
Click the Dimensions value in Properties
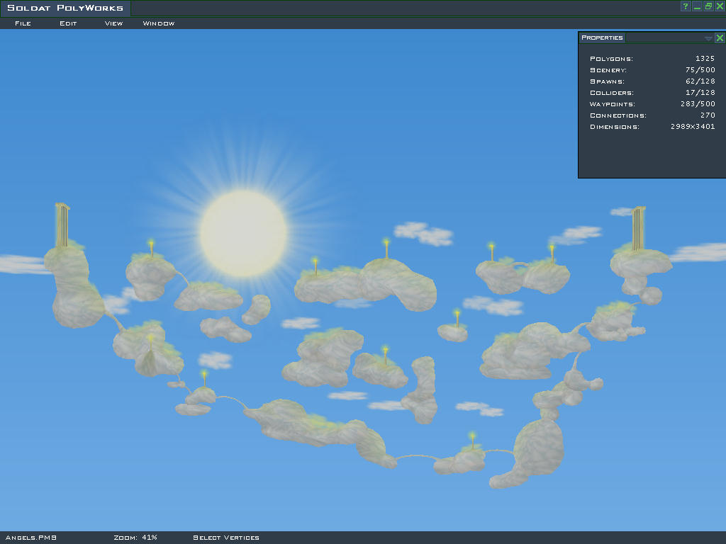click(x=693, y=127)
